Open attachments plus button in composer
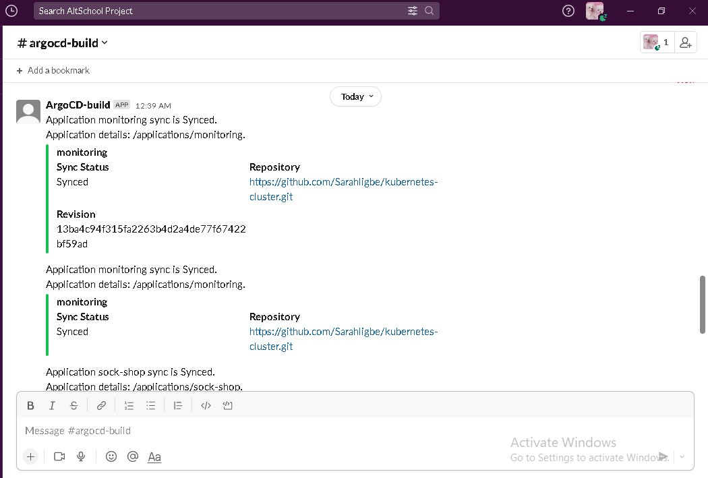Screen dimensions: 708x478 (30, 457)
